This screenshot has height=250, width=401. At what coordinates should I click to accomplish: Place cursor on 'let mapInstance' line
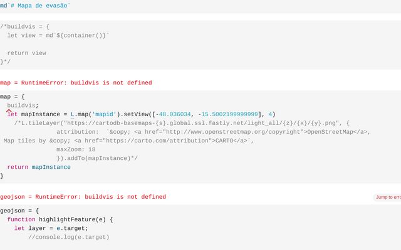(x=38, y=114)
